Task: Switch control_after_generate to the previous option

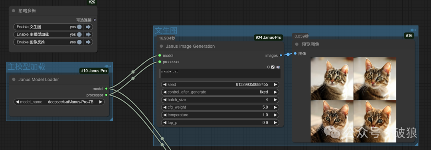Action: coord(165,92)
